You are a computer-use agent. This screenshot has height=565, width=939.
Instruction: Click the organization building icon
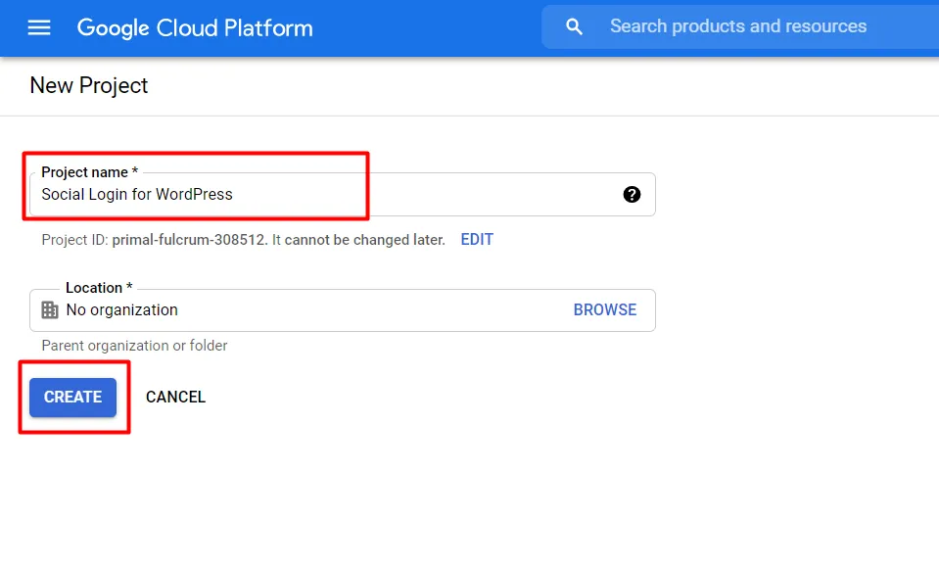click(x=50, y=309)
